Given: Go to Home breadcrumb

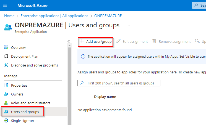Looking at the screenshot, I should [x=9, y=16].
